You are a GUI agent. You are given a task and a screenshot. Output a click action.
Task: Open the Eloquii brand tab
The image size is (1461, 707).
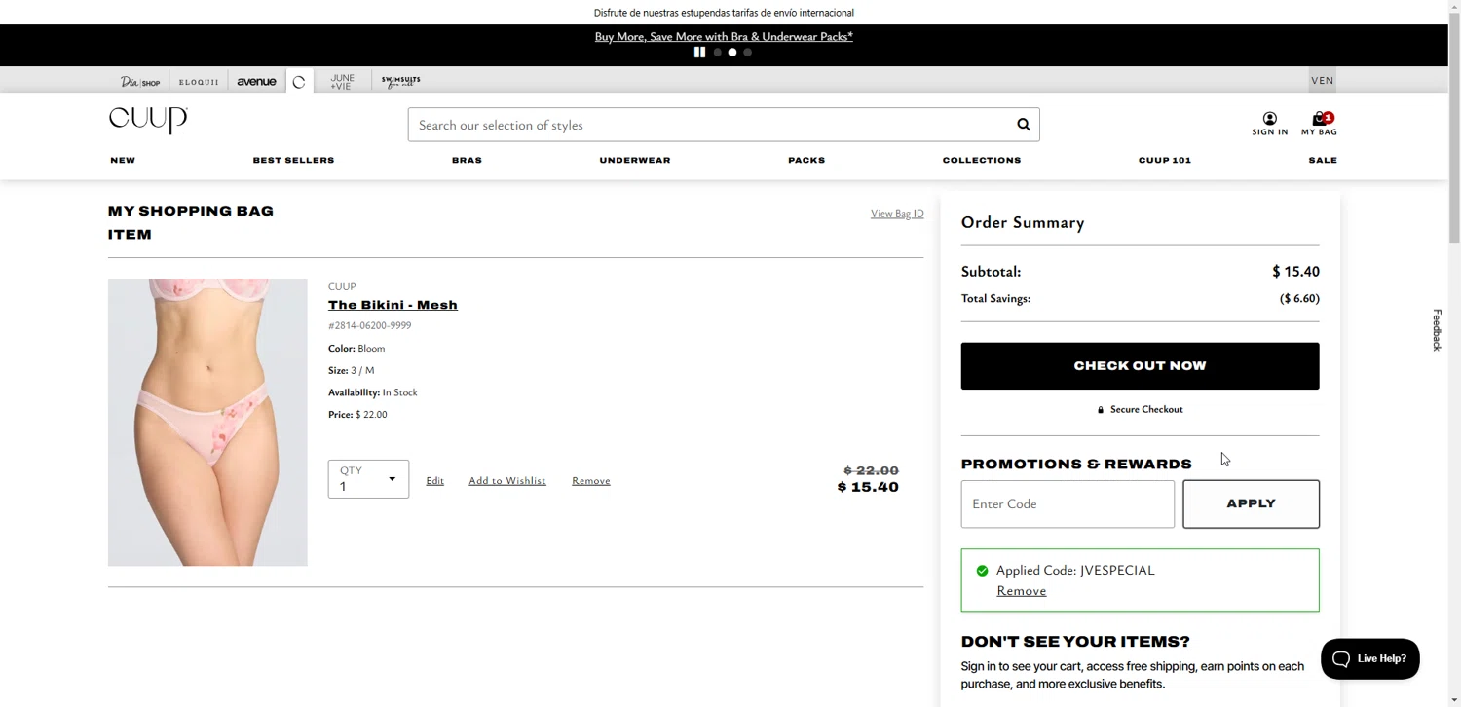pyautogui.click(x=199, y=82)
